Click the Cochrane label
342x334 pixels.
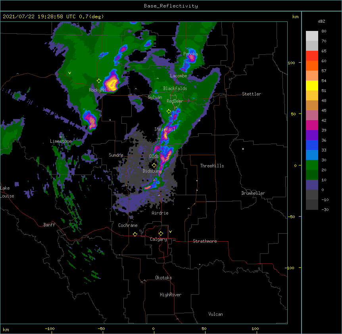[128, 225]
